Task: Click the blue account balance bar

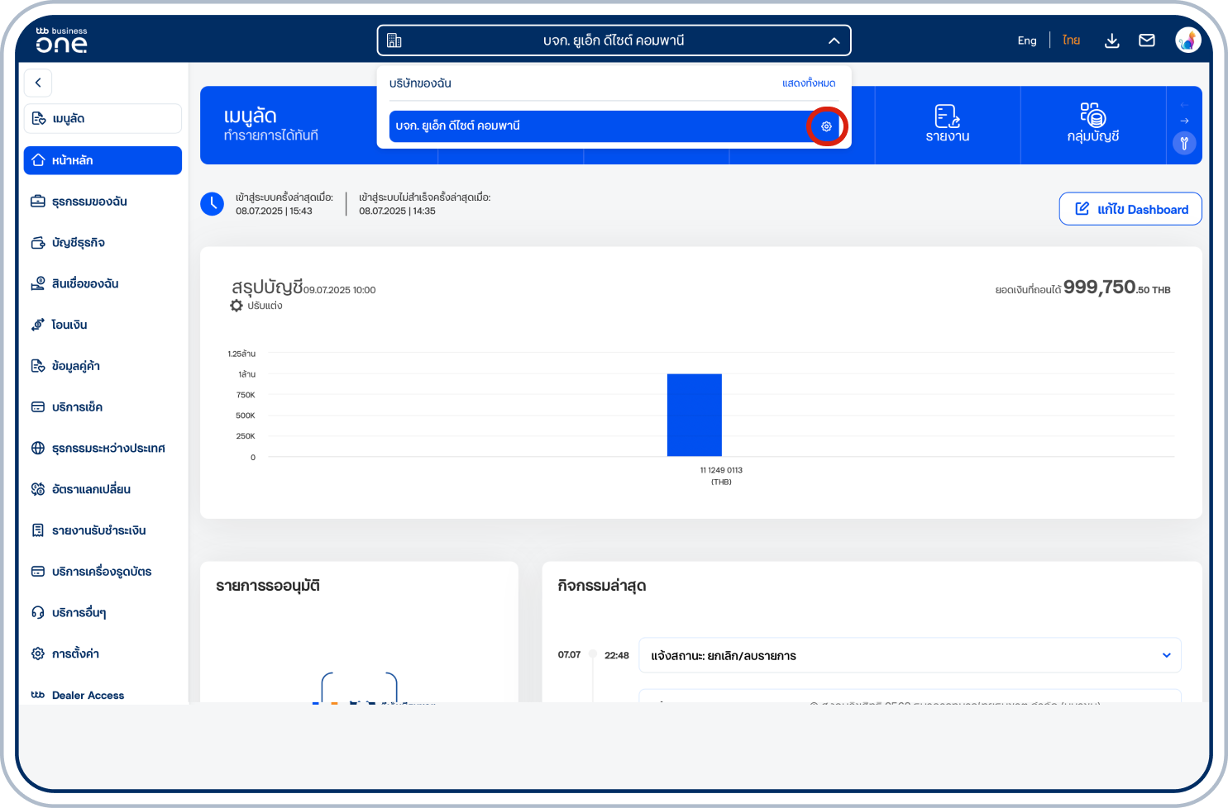Action: [694, 415]
